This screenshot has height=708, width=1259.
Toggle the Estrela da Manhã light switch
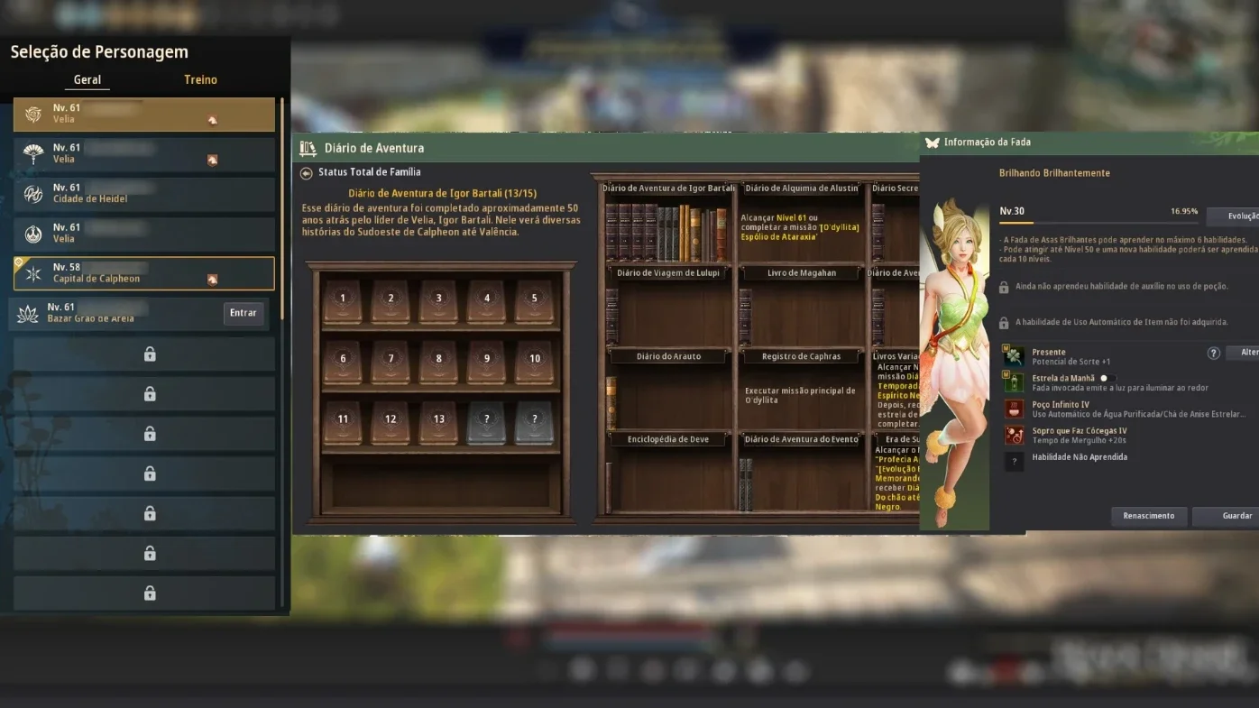click(x=1107, y=379)
